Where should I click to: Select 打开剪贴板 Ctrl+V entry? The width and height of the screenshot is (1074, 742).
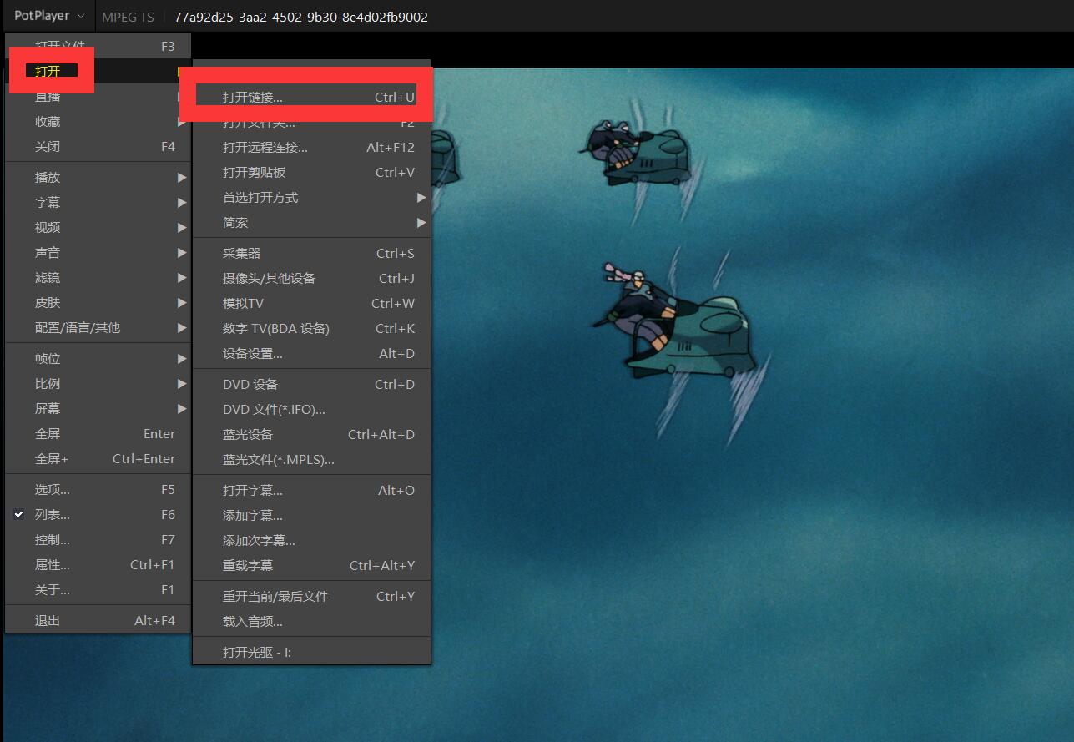pyautogui.click(x=311, y=173)
